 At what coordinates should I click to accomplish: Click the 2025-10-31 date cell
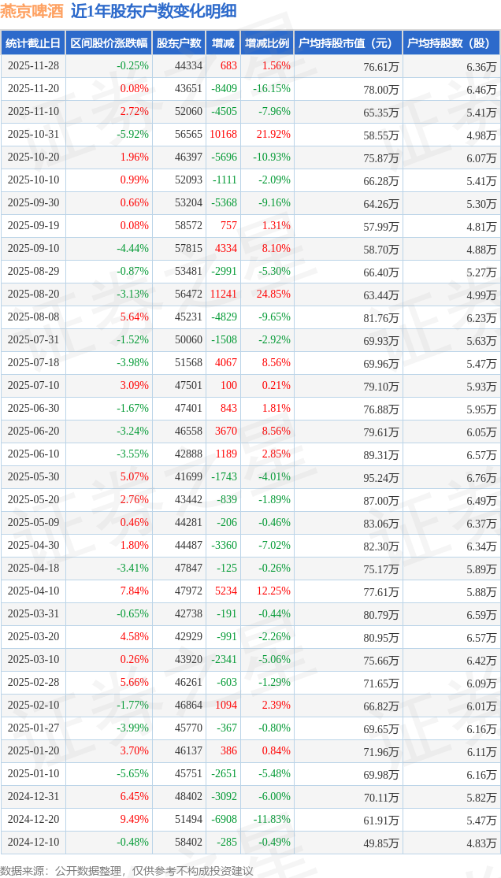(x=33, y=135)
